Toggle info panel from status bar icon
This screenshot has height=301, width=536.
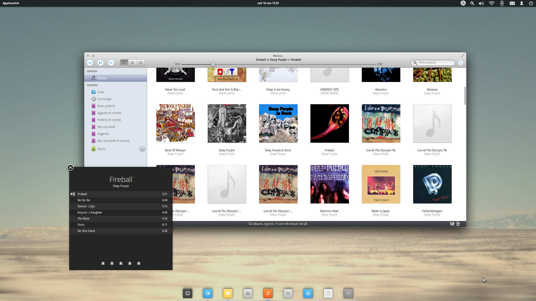click(x=458, y=224)
